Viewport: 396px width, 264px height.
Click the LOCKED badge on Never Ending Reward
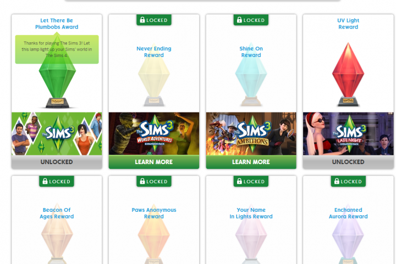point(154,20)
